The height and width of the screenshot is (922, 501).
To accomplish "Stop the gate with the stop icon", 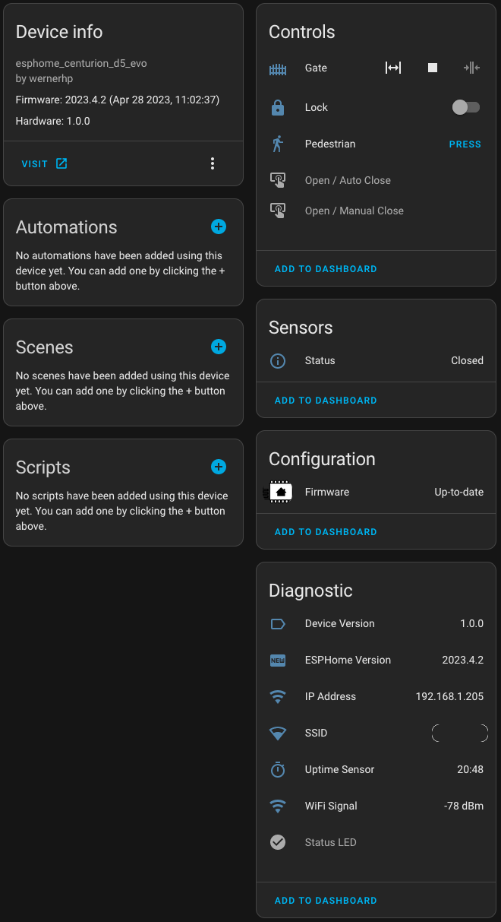I will pos(433,68).
